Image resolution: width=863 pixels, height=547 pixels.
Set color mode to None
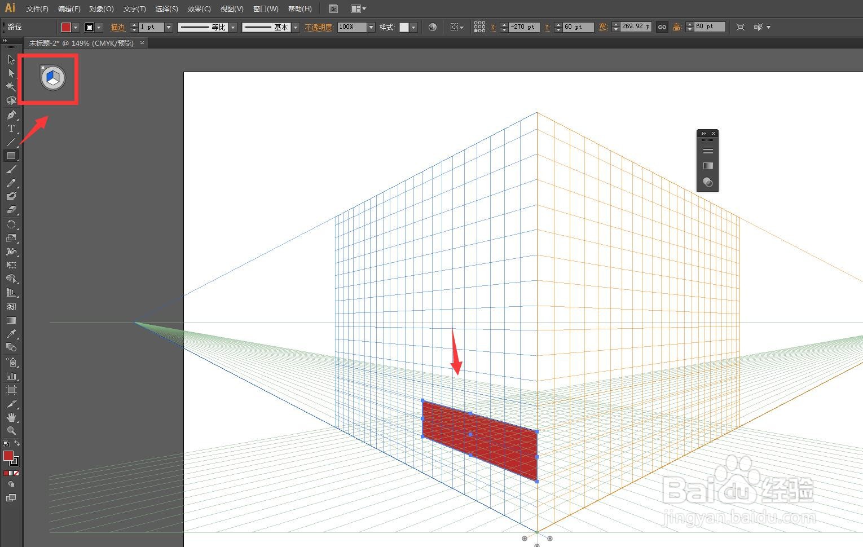[16, 473]
